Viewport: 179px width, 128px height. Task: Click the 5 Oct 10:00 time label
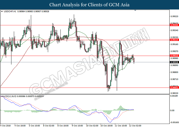coord(34,126)
